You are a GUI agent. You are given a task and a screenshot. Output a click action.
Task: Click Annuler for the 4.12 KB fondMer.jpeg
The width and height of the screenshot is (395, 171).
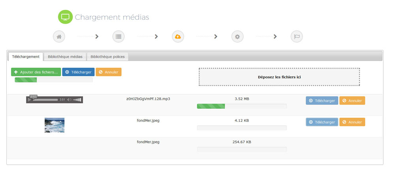352,122
